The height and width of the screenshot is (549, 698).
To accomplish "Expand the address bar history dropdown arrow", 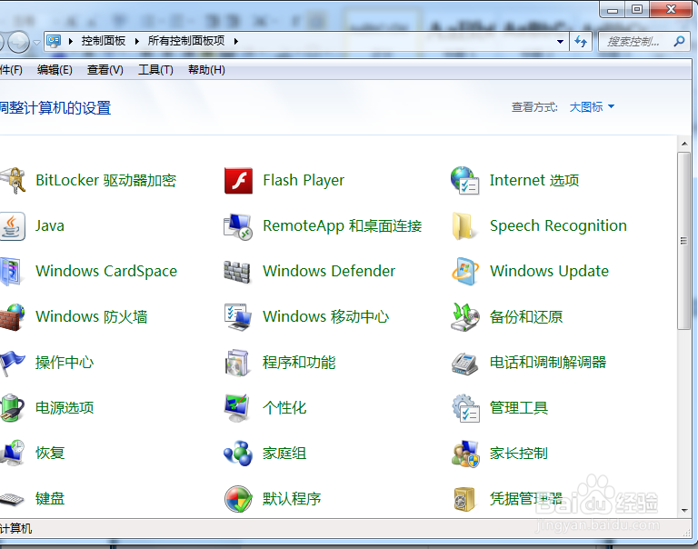I will [560, 42].
